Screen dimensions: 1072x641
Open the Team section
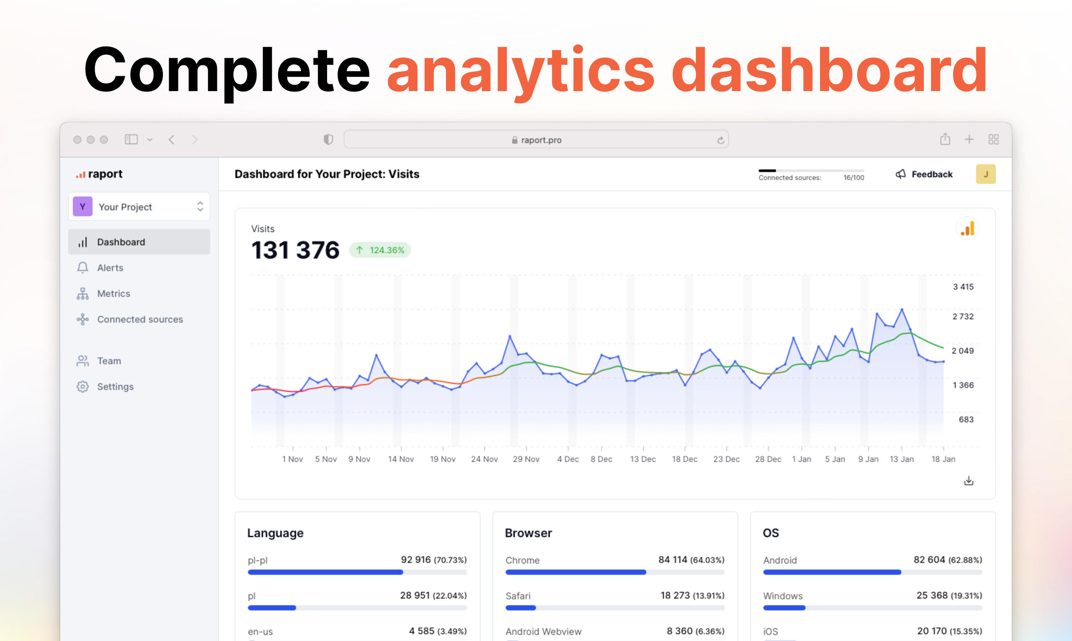[x=109, y=361]
